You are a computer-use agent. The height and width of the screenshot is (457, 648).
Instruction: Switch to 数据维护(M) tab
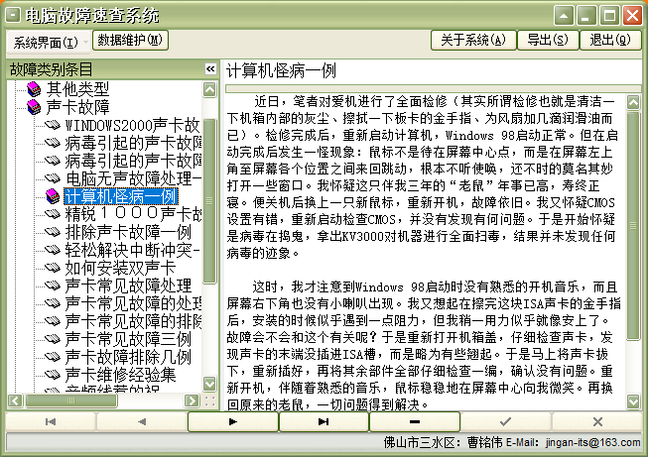pos(131,40)
